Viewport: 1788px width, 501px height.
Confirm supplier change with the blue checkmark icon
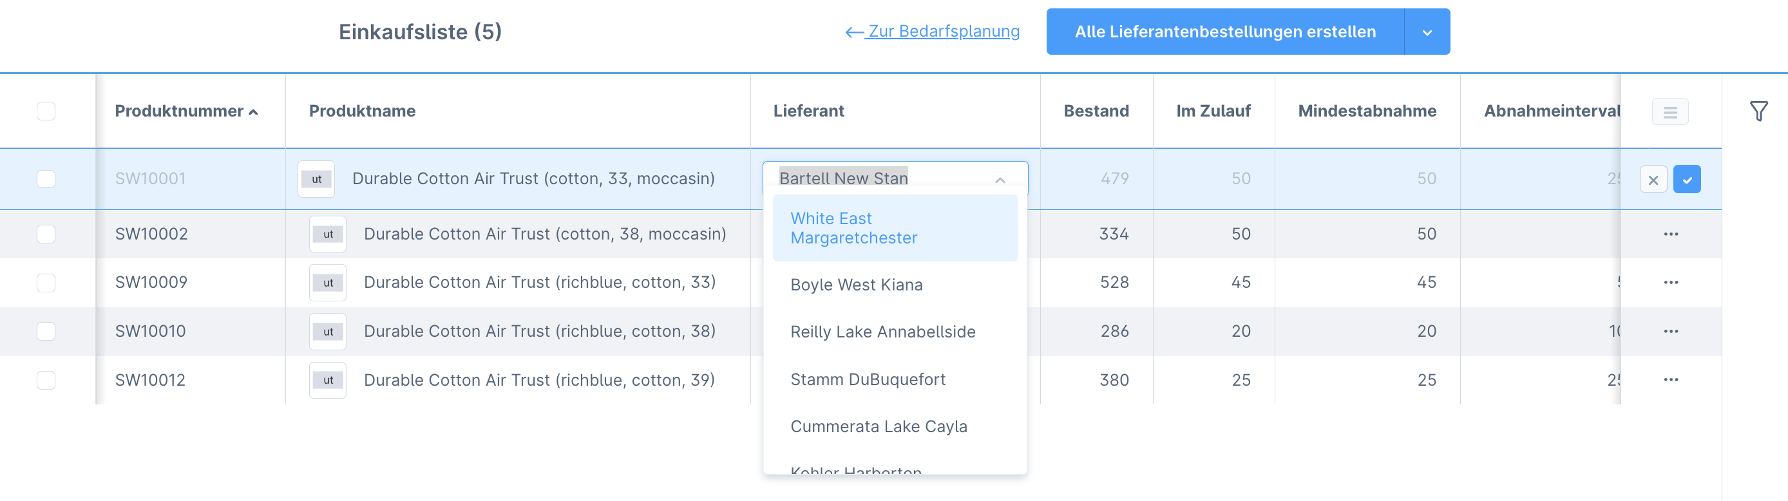click(x=1688, y=178)
